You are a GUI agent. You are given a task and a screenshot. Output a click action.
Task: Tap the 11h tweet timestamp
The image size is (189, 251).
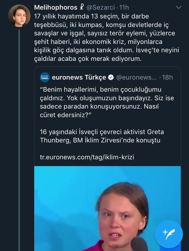pyautogui.click(x=124, y=8)
